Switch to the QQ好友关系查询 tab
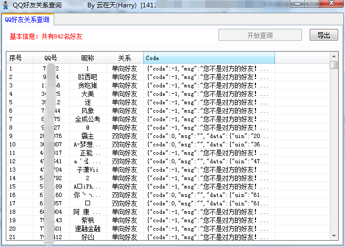The image size is (345, 247). point(27,20)
